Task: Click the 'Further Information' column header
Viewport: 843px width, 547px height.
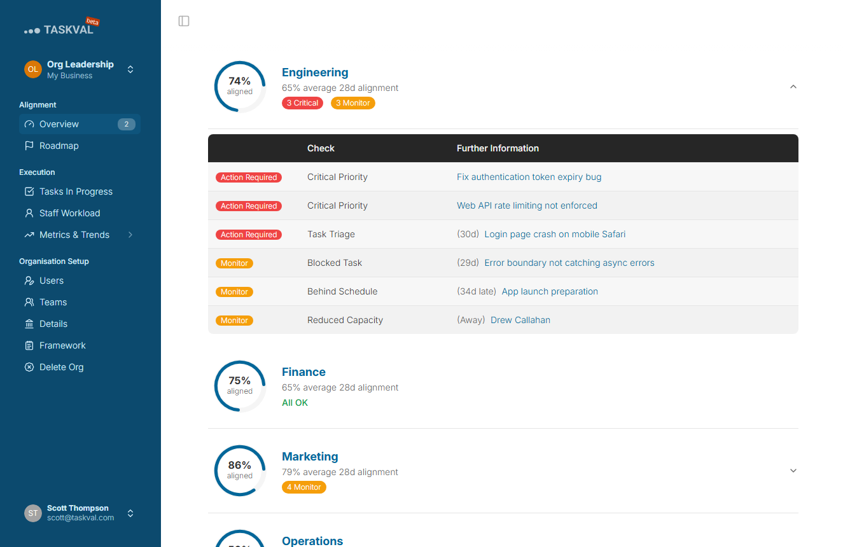Action: click(x=498, y=148)
